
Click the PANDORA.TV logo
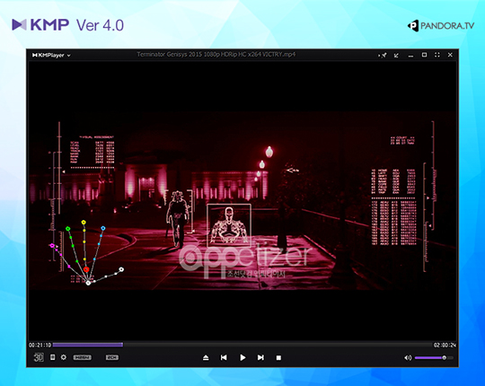(441, 26)
